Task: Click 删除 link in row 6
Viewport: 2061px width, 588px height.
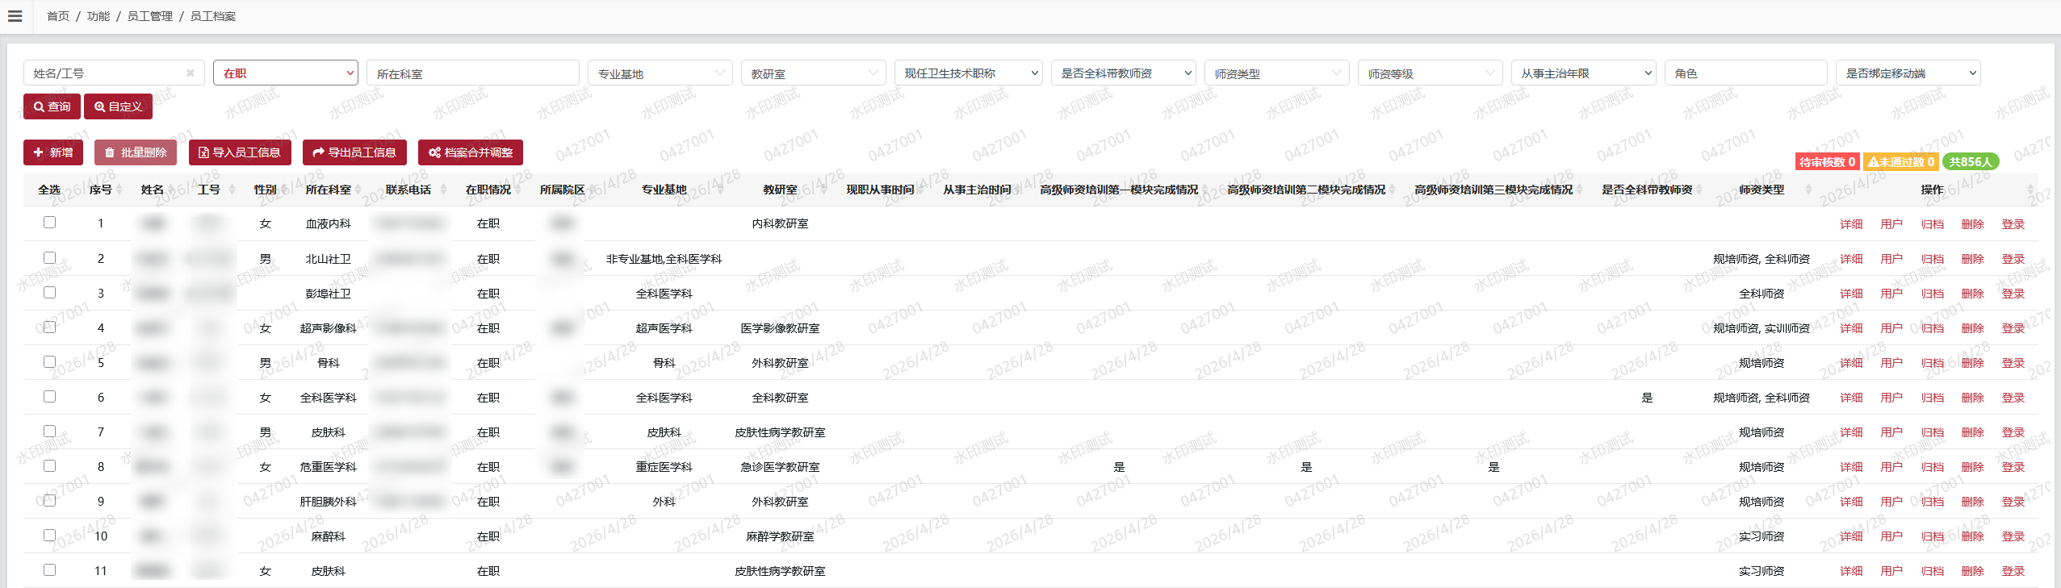Action: (x=1972, y=398)
